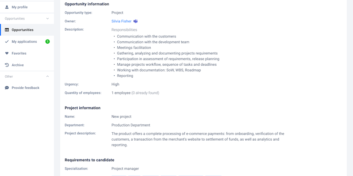Collapse the Opportunities section chevron
353x176 pixels.
coord(48,19)
